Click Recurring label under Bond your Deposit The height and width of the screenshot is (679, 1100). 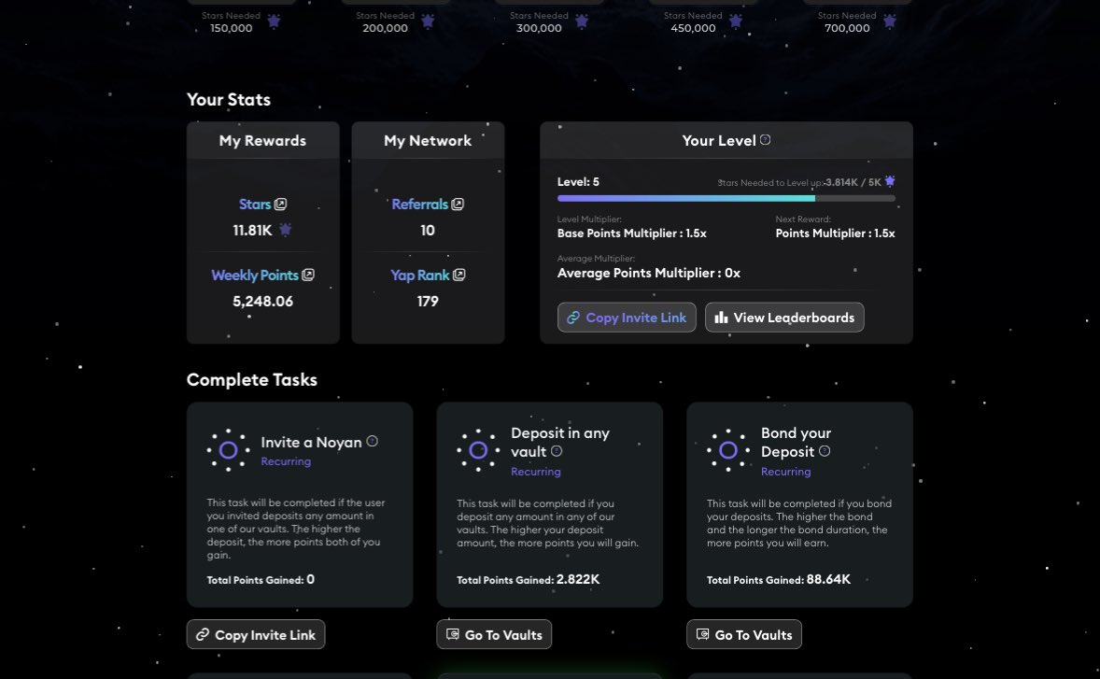tap(785, 472)
